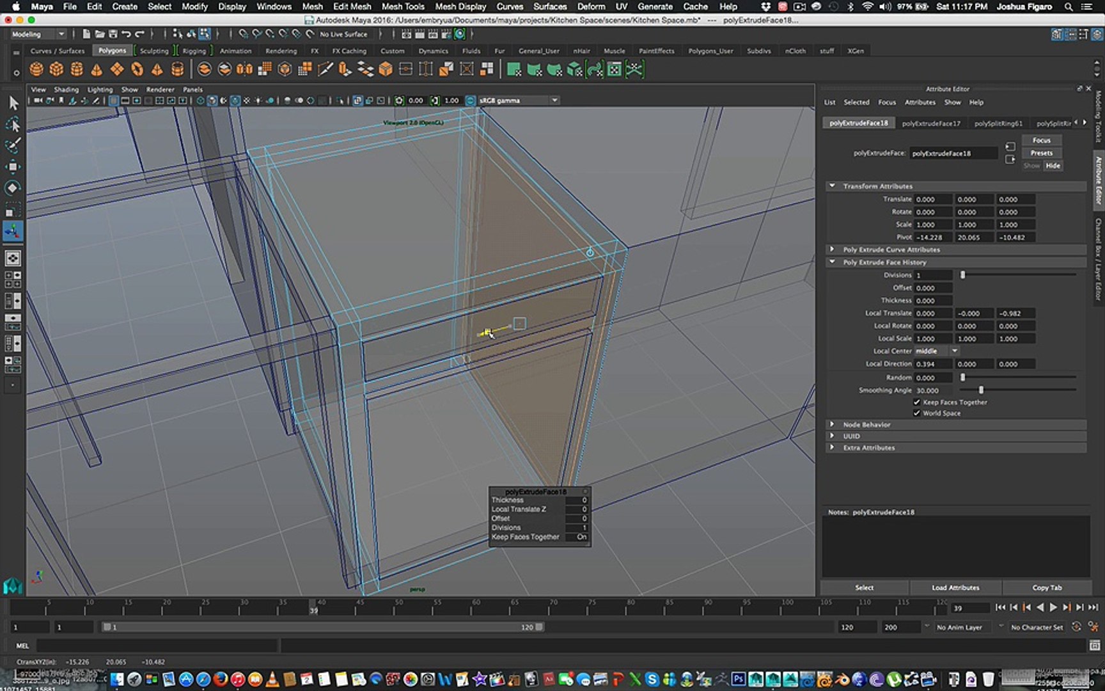Click the Copy Tab button

1047,587
